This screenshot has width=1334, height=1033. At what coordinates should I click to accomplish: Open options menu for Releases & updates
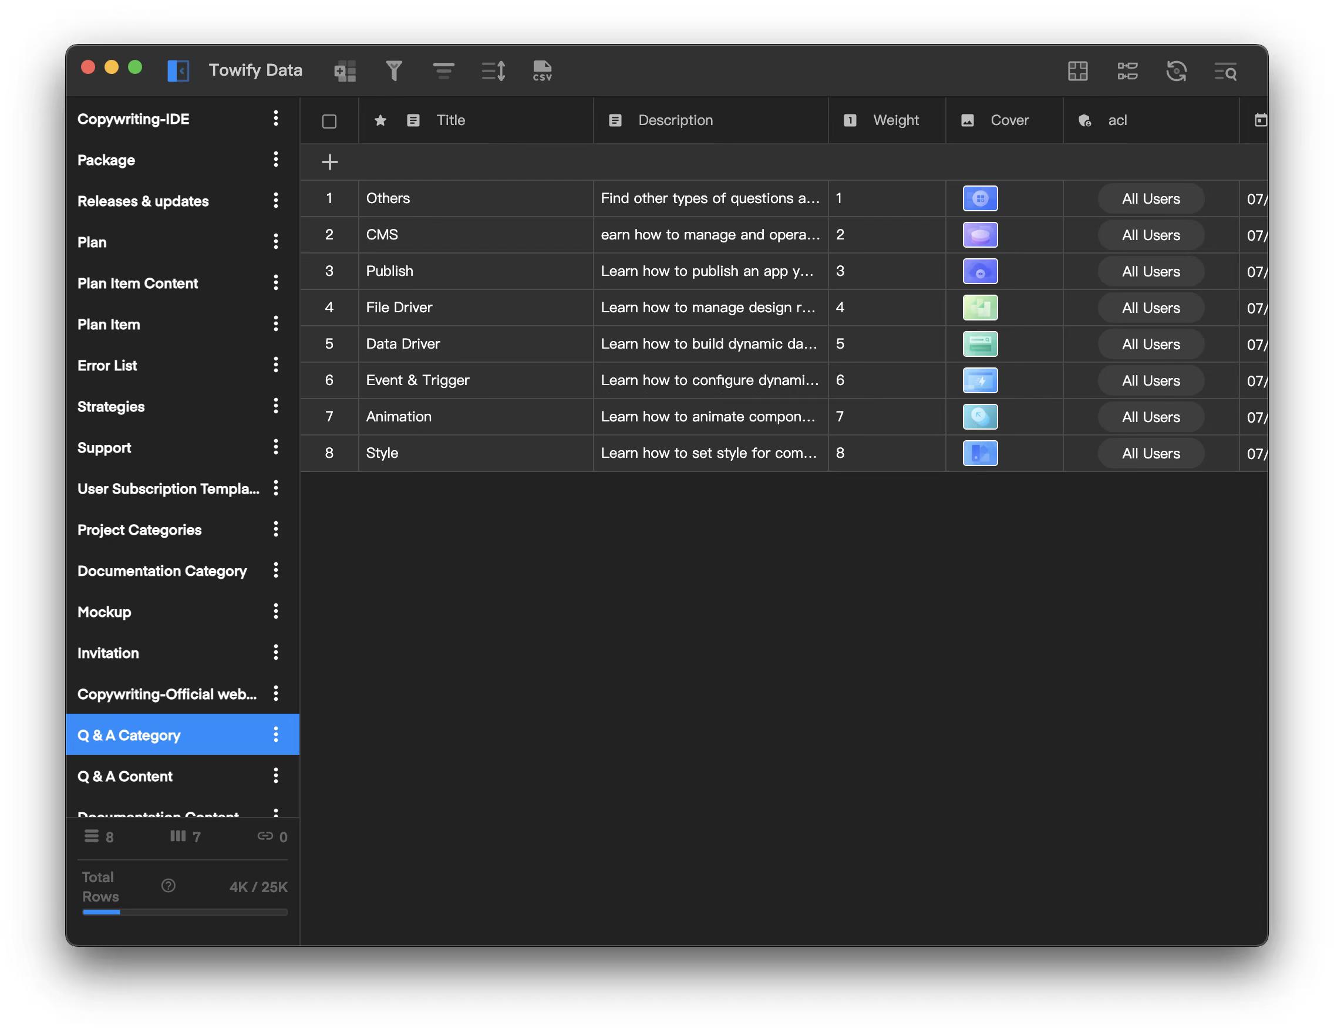(276, 200)
